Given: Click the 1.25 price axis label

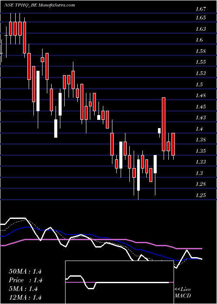Looking at the screenshot, I should coord(201,195).
